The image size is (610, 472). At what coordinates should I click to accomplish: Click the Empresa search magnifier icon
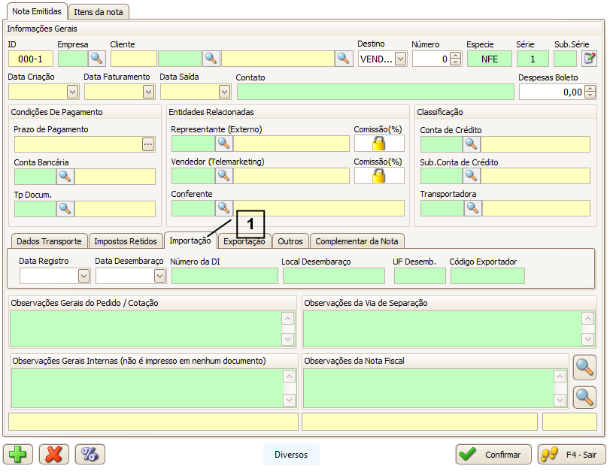coord(97,59)
